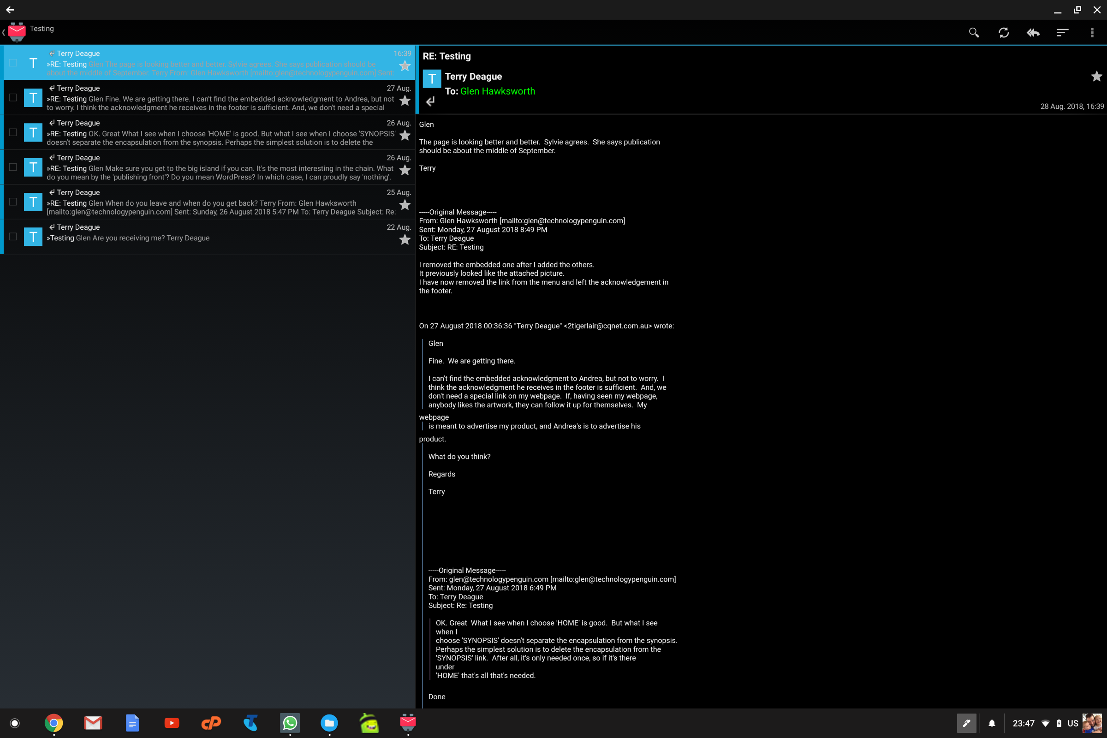Click the Testing folder title

coord(42,29)
